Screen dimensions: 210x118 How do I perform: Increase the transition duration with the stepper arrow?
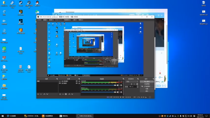[137, 86]
